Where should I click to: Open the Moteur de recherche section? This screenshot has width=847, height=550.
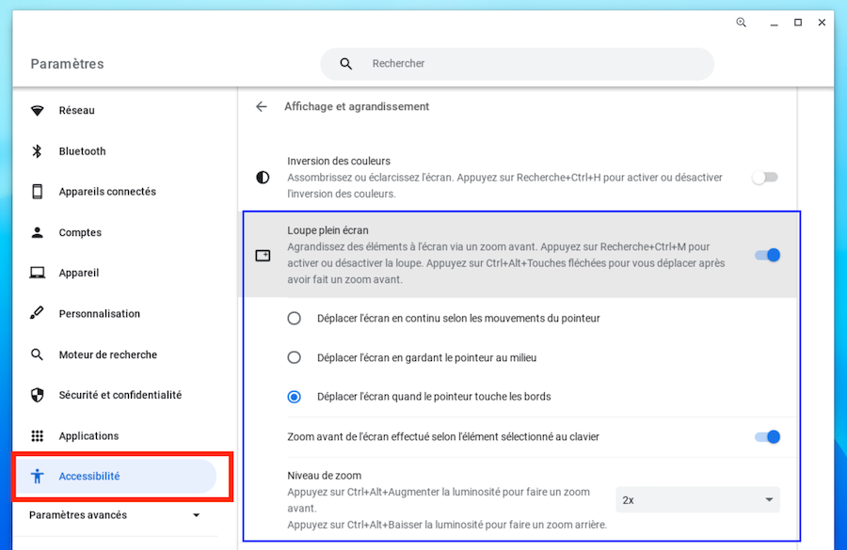click(x=107, y=355)
